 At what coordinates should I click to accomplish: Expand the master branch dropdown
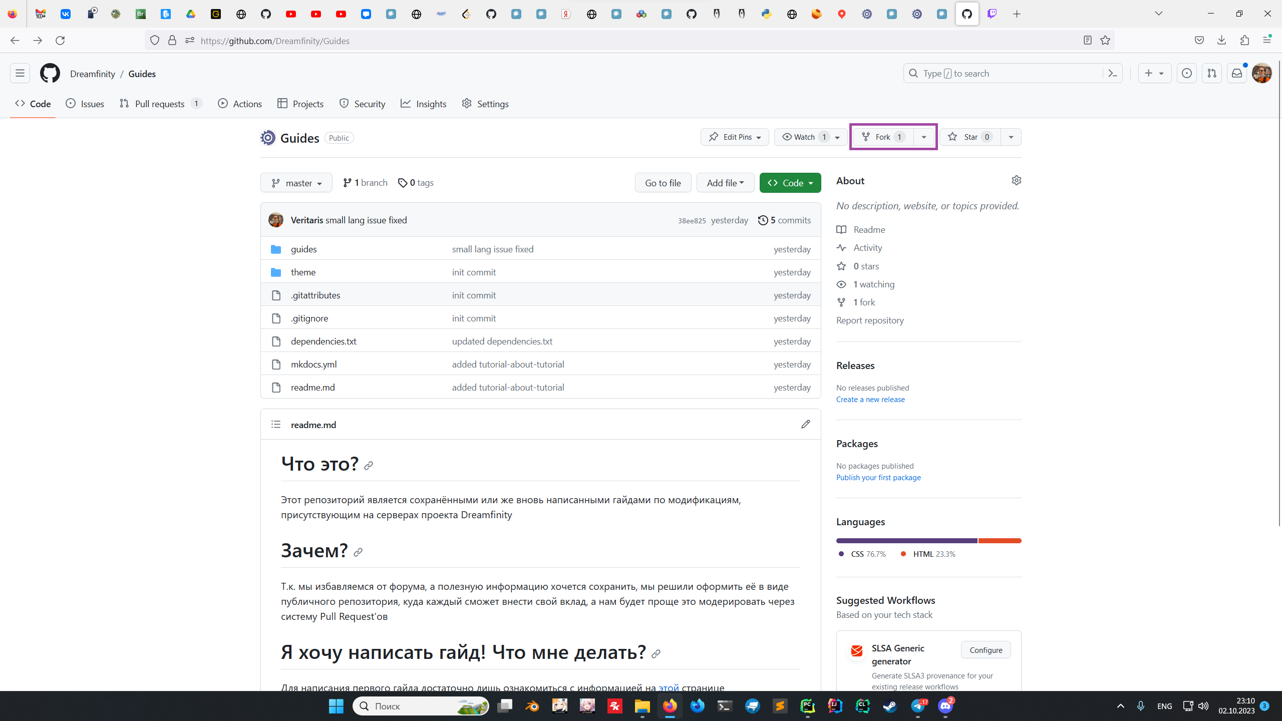point(296,183)
